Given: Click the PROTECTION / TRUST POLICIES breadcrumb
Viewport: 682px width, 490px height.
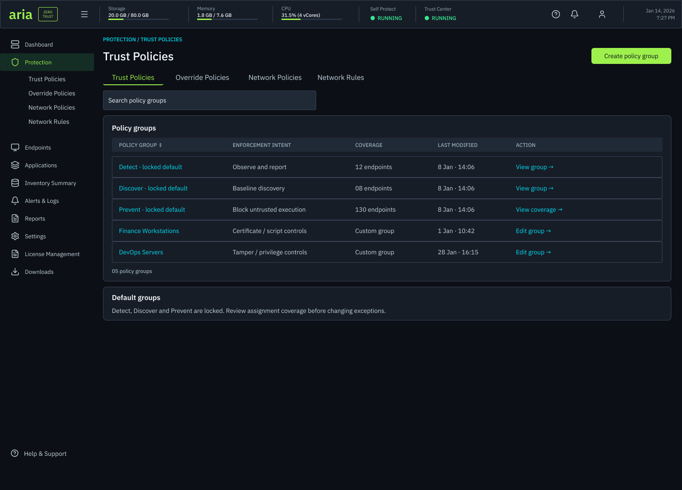Looking at the screenshot, I should click(143, 40).
